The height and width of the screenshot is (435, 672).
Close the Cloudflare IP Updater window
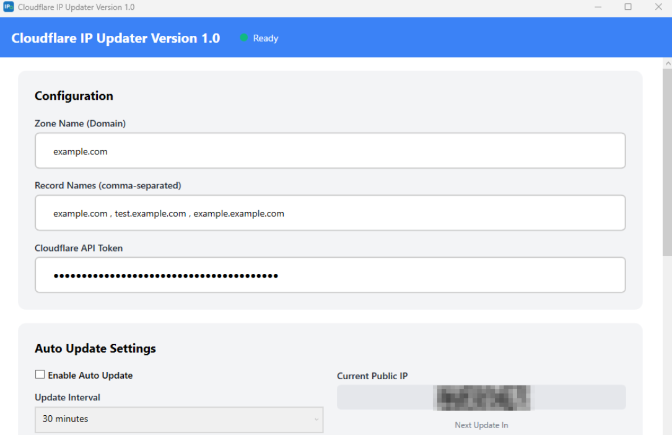(x=659, y=7)
